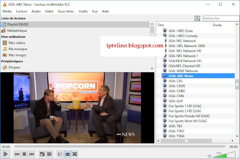Set volume on the volume slider
The image size is (240, 159).
(224, 155)
